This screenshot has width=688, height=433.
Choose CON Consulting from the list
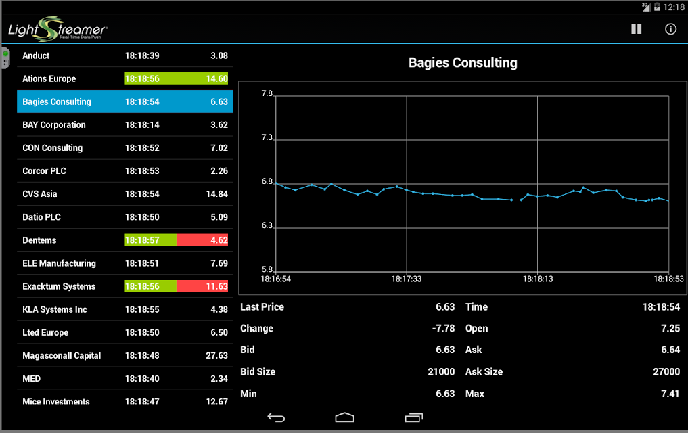click(125, 148)
